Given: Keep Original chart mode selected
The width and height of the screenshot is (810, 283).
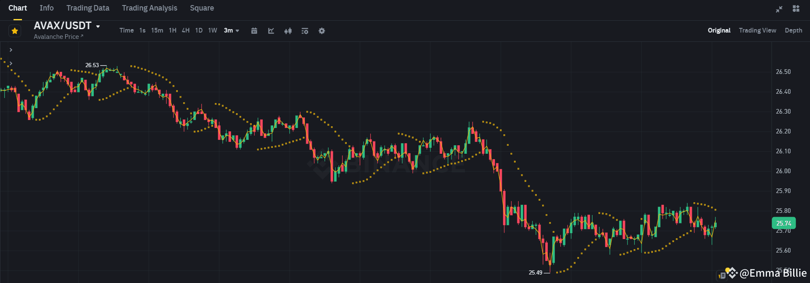Looking at the screenshot, I should 719,30.
